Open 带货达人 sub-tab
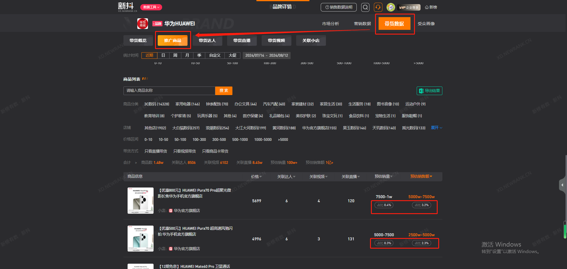Image resolution: width=567 pixels, height=269 pixels. 207,40
